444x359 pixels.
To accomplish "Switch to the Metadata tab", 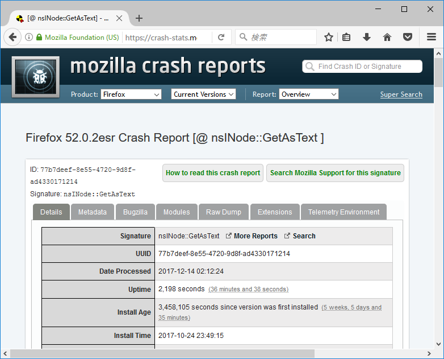I will (x=93, y=212).
